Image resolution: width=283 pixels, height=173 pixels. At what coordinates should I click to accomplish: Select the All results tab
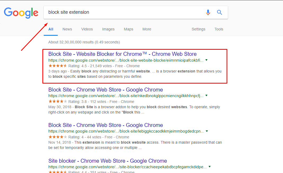pyautogui.click(x=51, y=29)
